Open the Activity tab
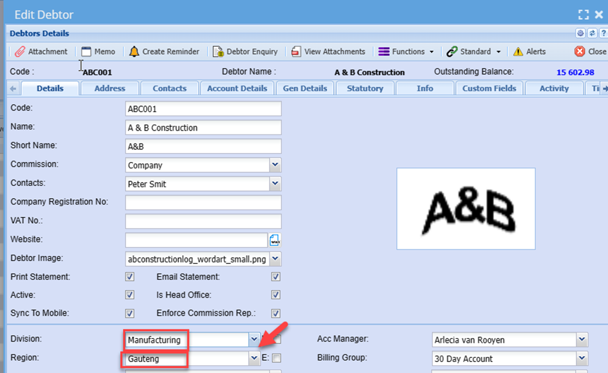 (554, 88)
